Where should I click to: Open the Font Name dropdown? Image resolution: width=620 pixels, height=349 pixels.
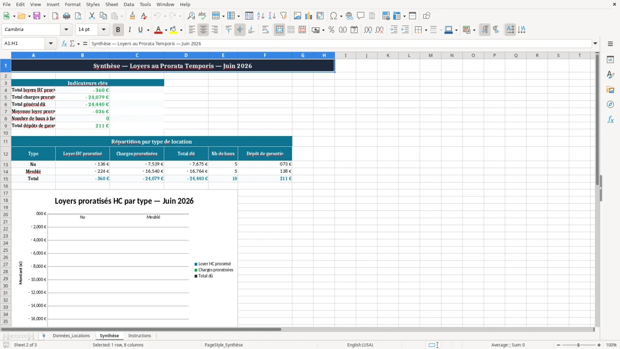pos(66,29)
